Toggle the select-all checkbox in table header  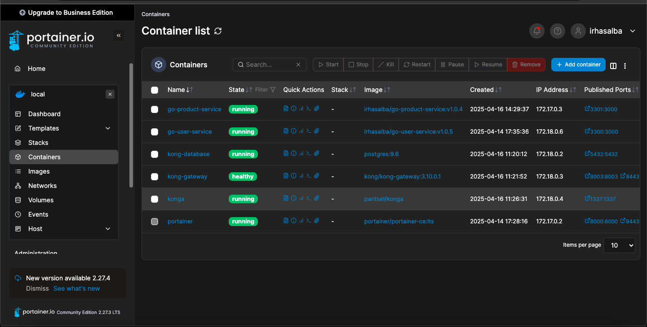pos(155,90)
